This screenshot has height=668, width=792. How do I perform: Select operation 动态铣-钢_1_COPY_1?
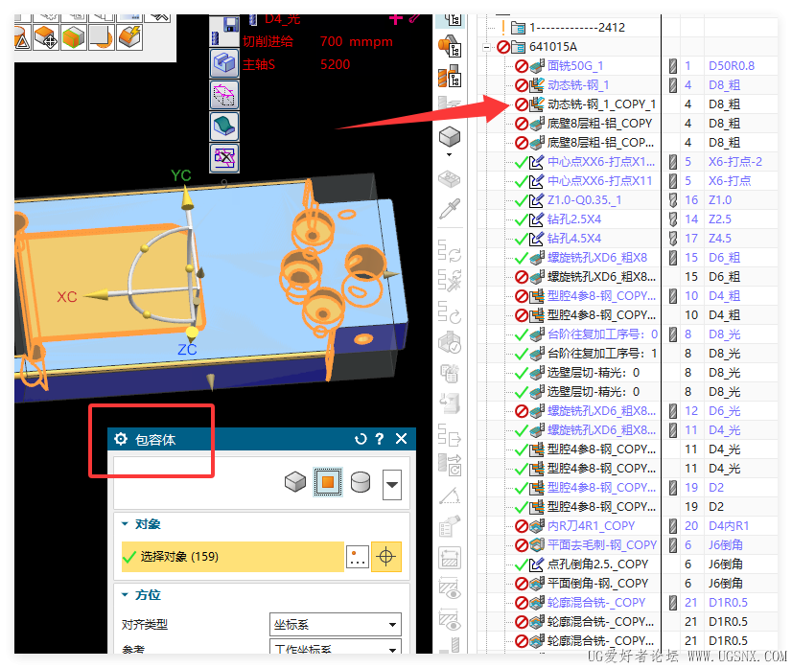click(601, 104)
